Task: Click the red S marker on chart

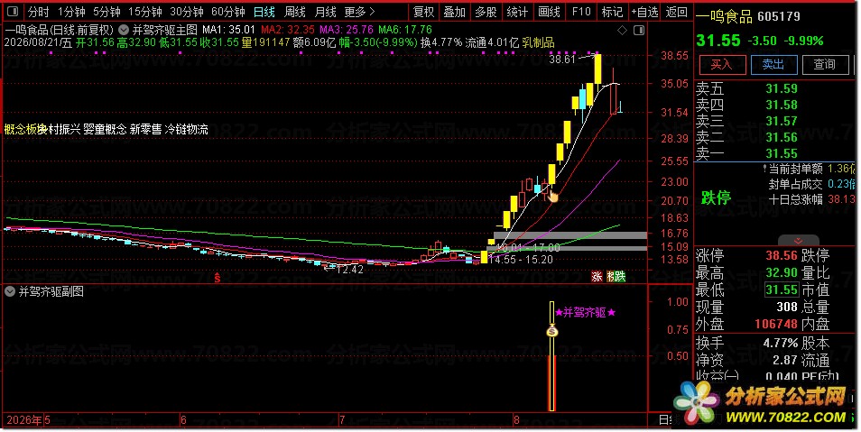Action: [218, 278]
